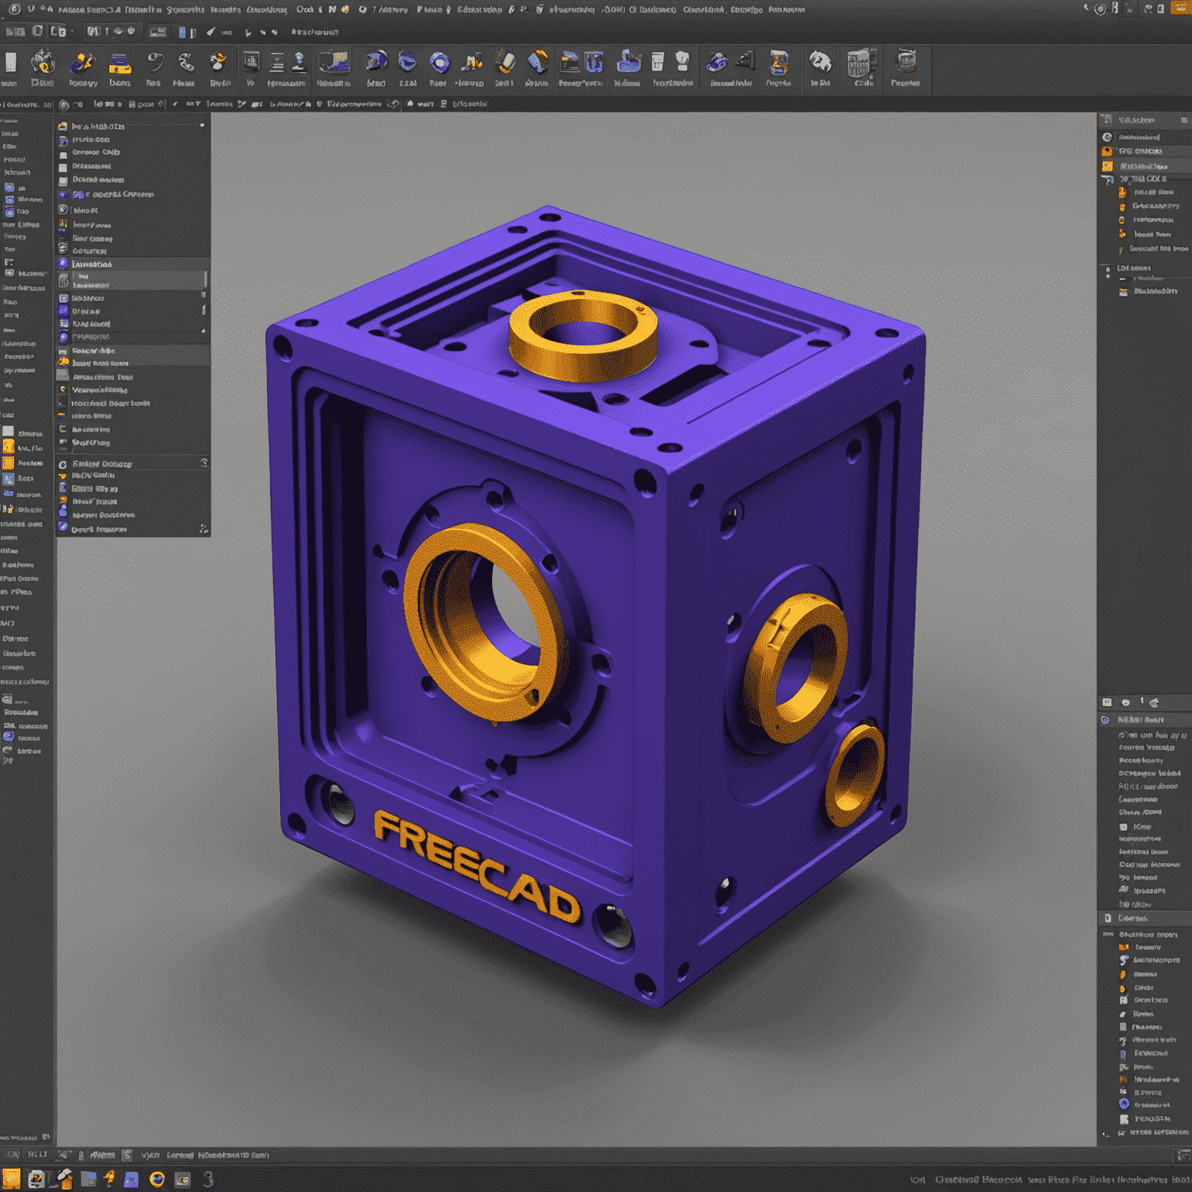Click the white square swatch in left sidebar

point(9,431)
